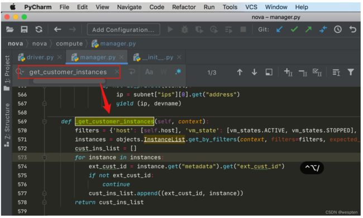The height and width of the screenshot is (218, 363).
Task: Click the Run play icon
Action: tap(170, 29)
